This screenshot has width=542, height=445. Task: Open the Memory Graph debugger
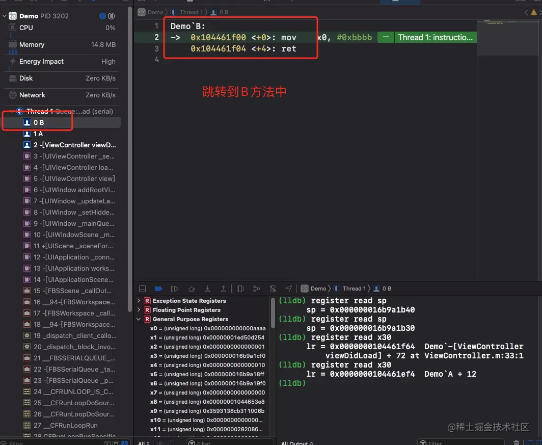tap(256, 289)
